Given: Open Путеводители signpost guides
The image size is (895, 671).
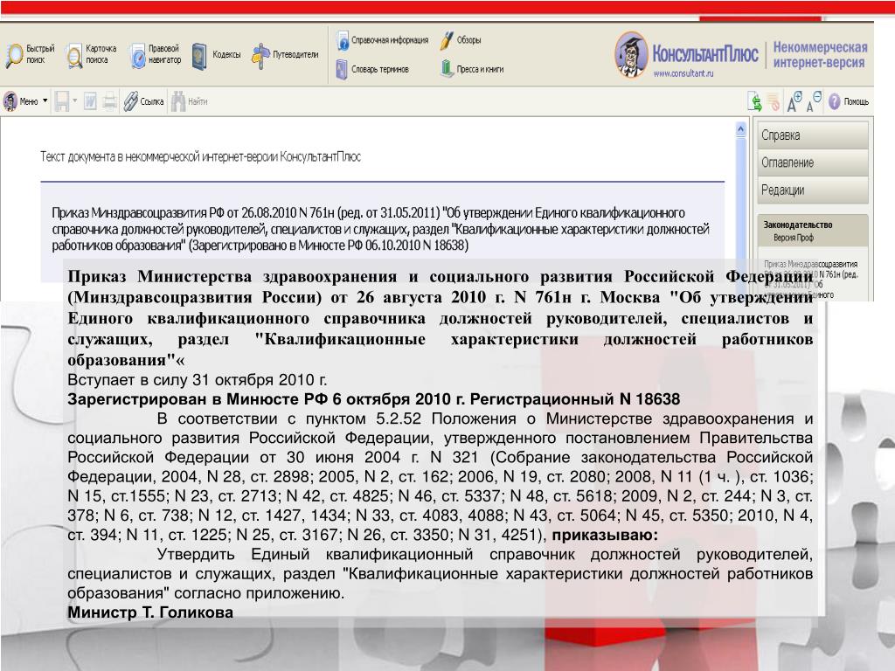Looking at the screenshot, I should pos(285,55).
